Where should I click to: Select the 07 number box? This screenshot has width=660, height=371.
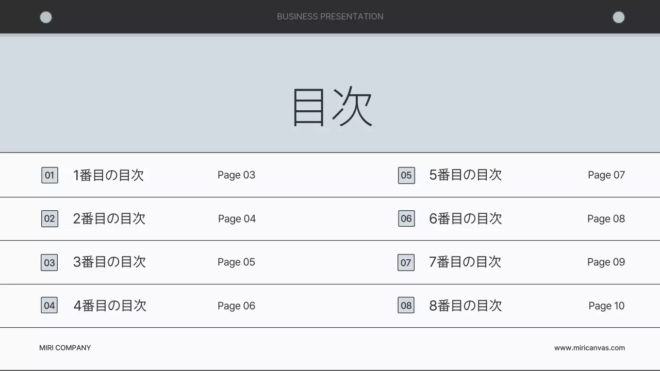[x=406, y=262]
